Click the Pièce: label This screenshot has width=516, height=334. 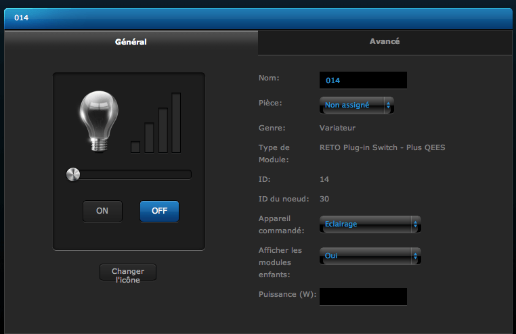tap(270, 103)
